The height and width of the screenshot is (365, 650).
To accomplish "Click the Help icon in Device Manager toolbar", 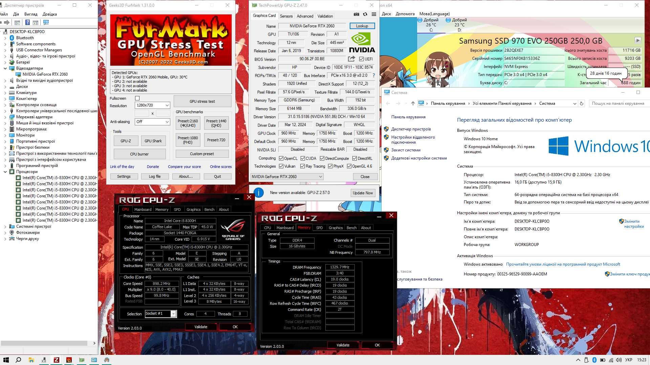I will pyautogui.click(x=27, y=22).
